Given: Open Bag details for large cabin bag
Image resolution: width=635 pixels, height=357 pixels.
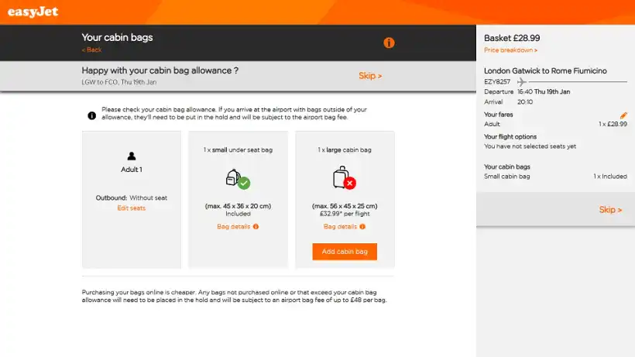Looking at the screenshot, I should [x=340, y=227].
